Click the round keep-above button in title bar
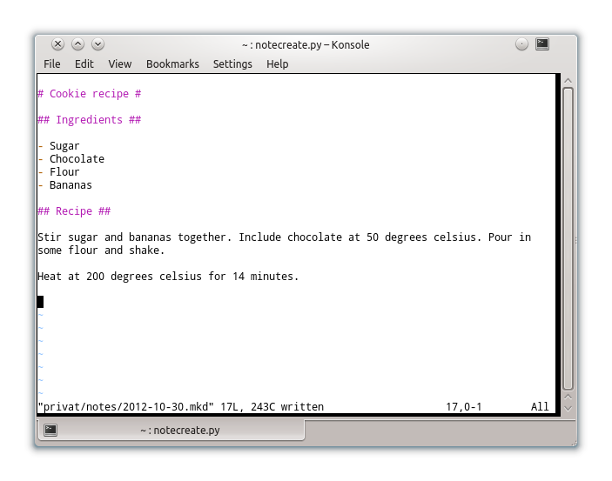 (521, 44)
